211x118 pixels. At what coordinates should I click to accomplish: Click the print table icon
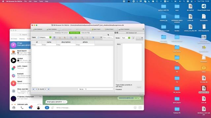coord(76,38)
